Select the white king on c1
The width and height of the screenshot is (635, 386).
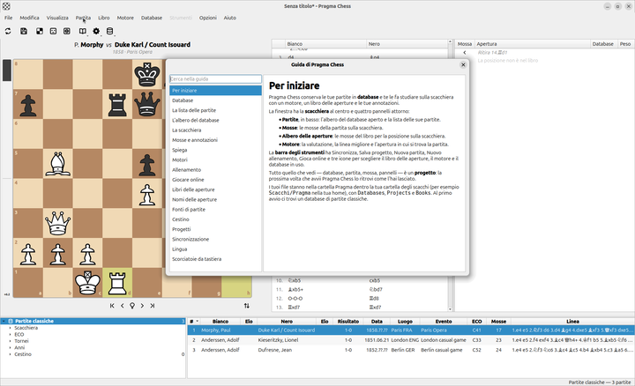(87, 282)
